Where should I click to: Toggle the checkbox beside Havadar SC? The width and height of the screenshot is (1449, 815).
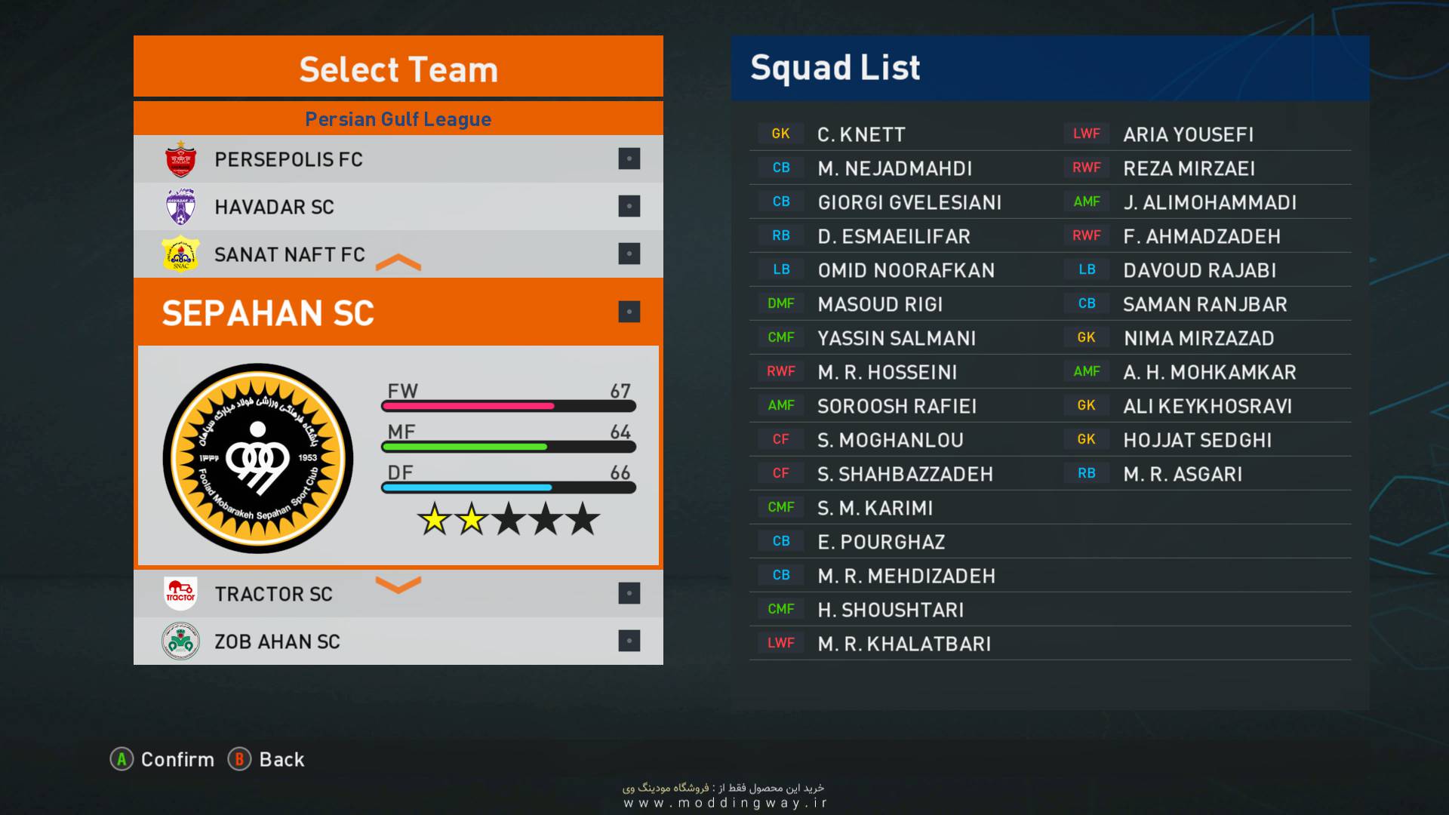(629, 206)
